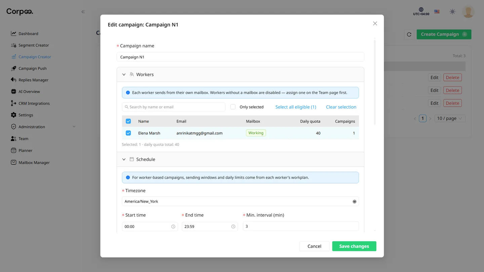This screenshot has height=272, width=484.
Task: Click the anrinikatmgg@gmail.com email cell
Action: (x=199, y=133)
